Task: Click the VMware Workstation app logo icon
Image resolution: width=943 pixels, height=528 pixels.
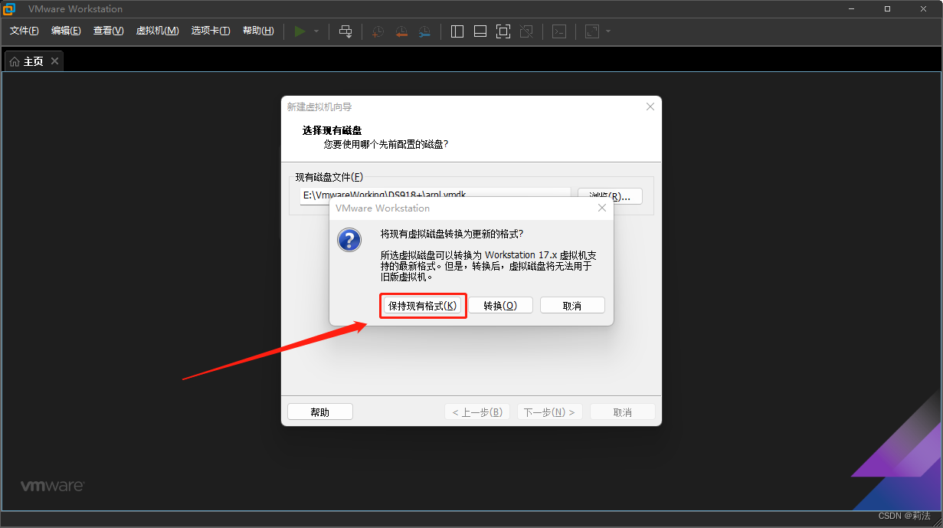Action: pos(9,9)
